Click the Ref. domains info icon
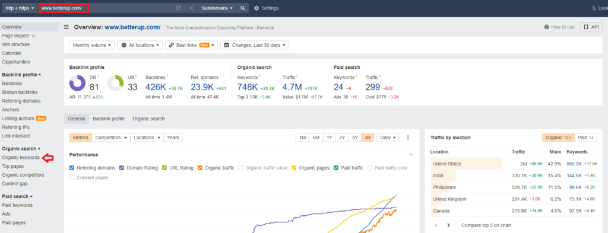The width and height of the screenshot is (608, 233). pyautogui.click(x=220, y=76)
